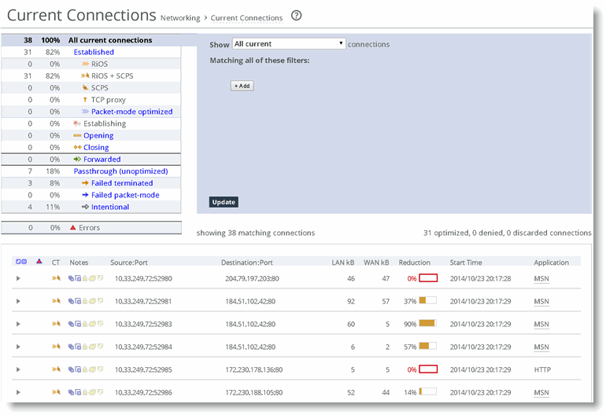Click the protocol column header icon in table

pos(21,262)
